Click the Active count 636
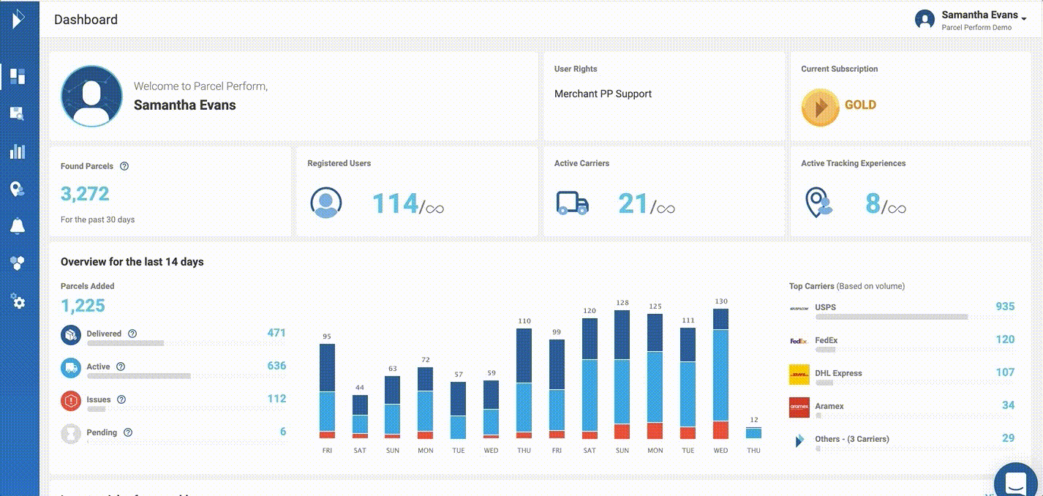This screenshot has width=1043, height=496. pos(276,366)
